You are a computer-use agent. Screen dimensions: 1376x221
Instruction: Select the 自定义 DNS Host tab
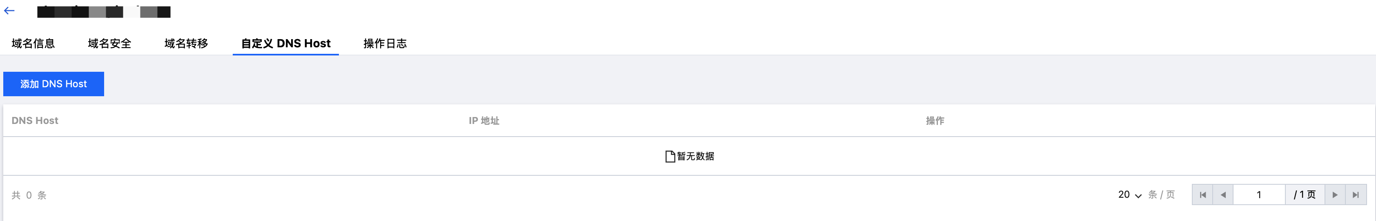click(x=286, y=44)
